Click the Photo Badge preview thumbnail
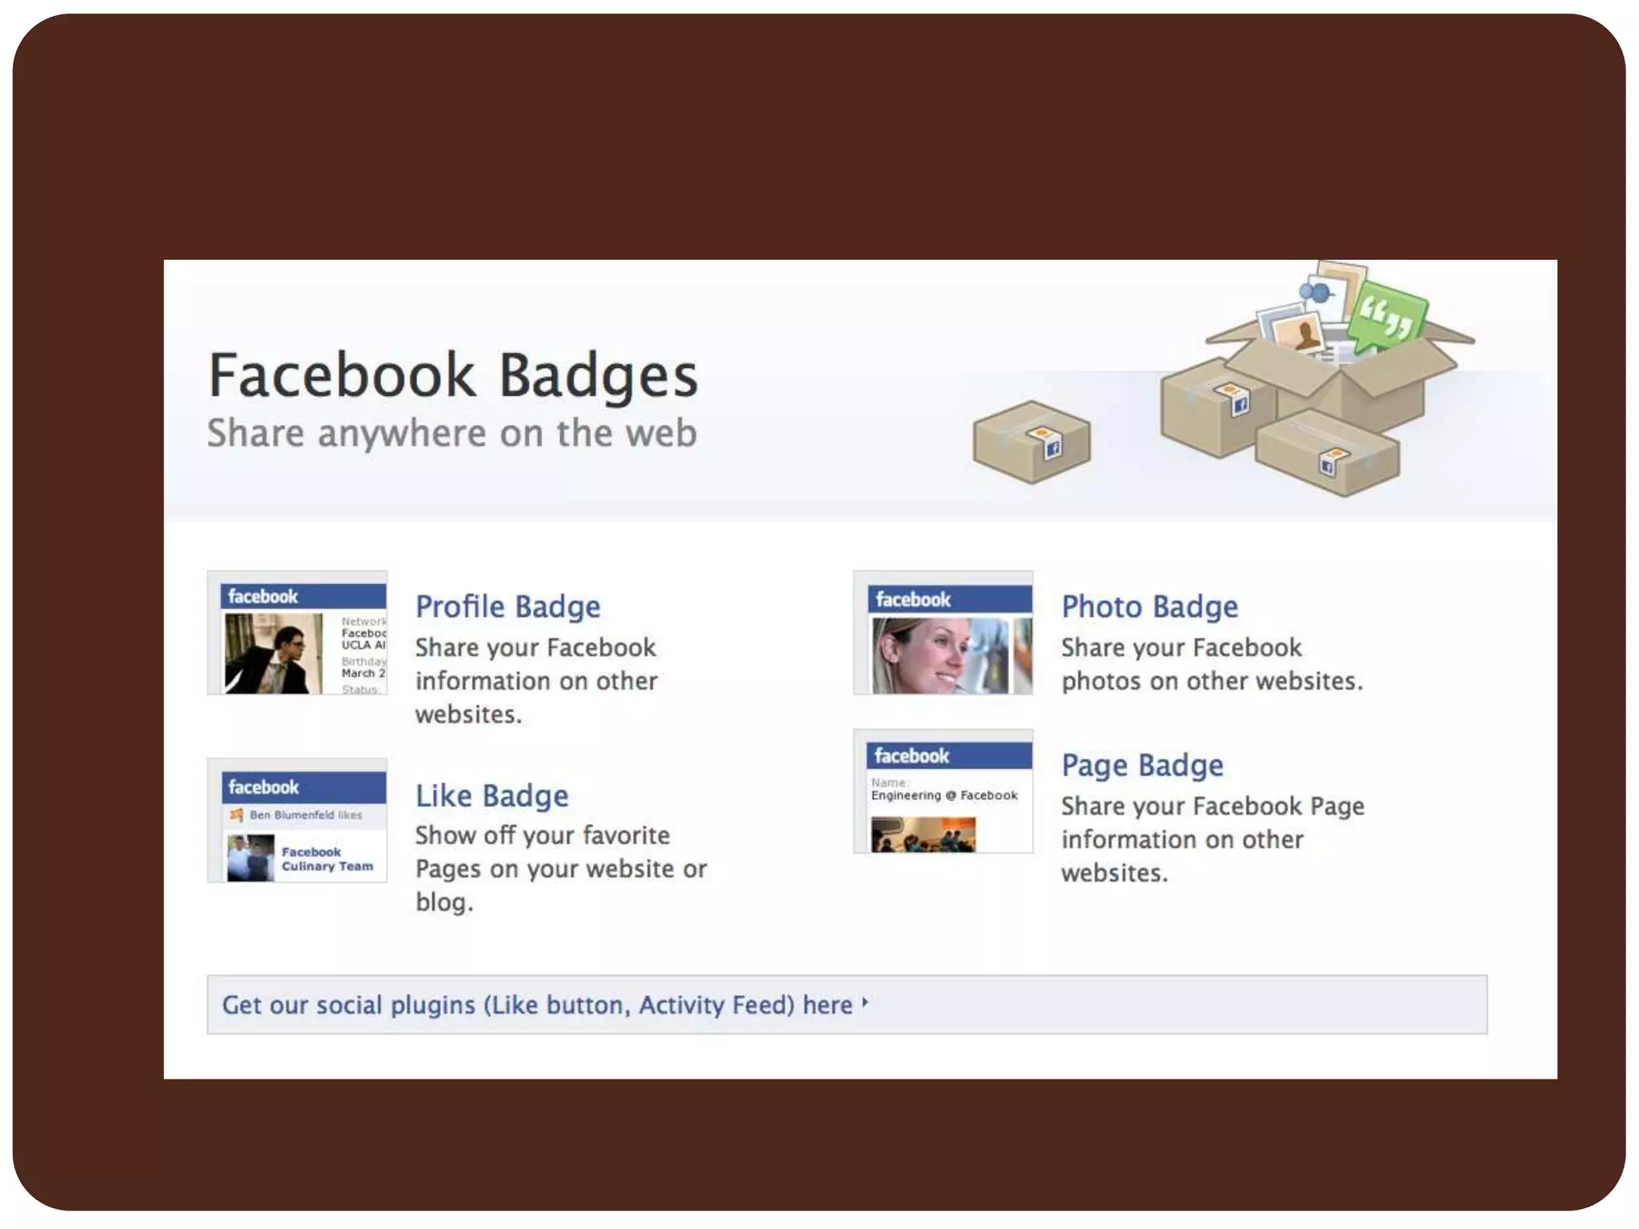This screenshot has width=1639, height=1229. (x=943, y=632)
